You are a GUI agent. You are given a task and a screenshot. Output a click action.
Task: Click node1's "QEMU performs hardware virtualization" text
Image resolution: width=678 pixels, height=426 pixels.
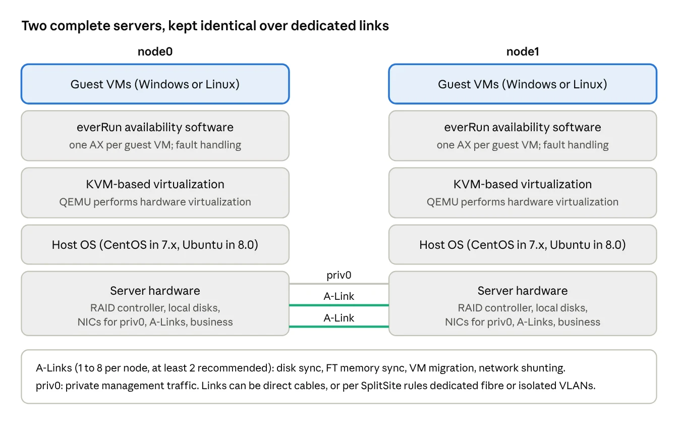pos(523,202)
